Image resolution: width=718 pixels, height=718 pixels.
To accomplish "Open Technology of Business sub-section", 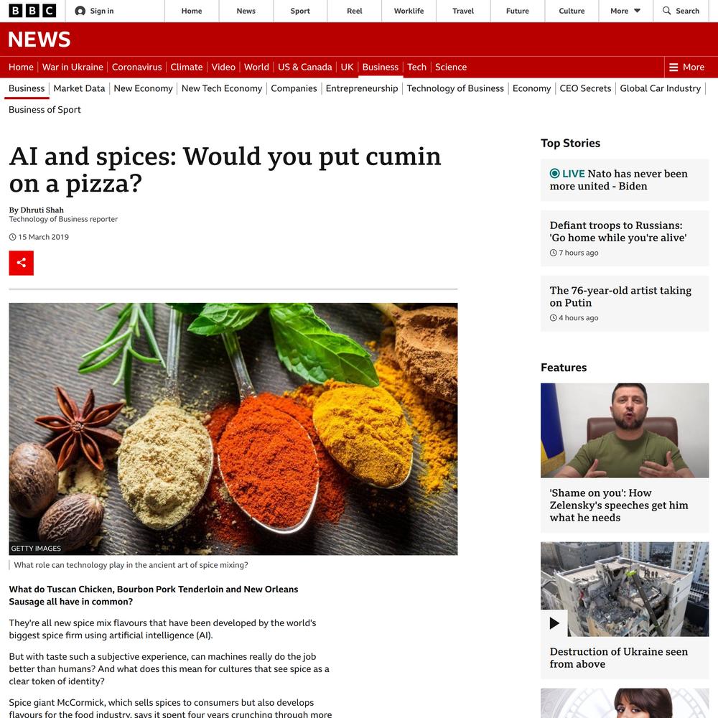I will (x=455, y=88).
